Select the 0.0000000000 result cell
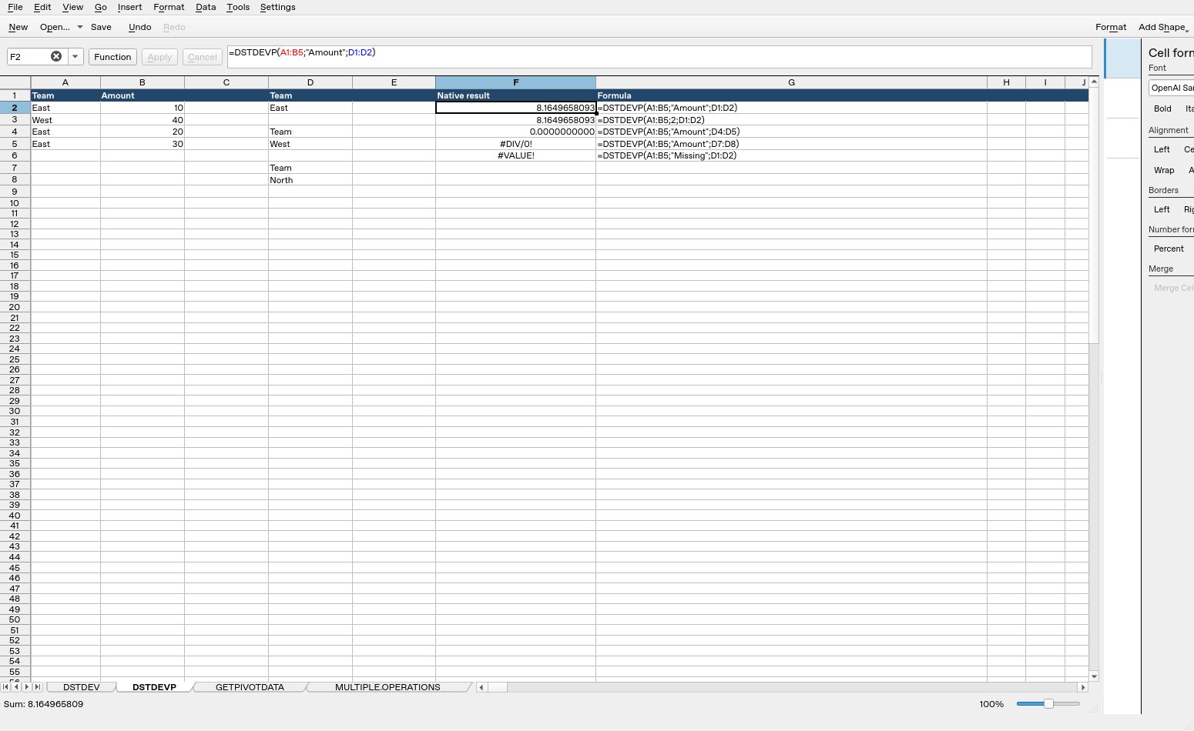The width and height of the screenshot is (1194, 731). [515, 132]
